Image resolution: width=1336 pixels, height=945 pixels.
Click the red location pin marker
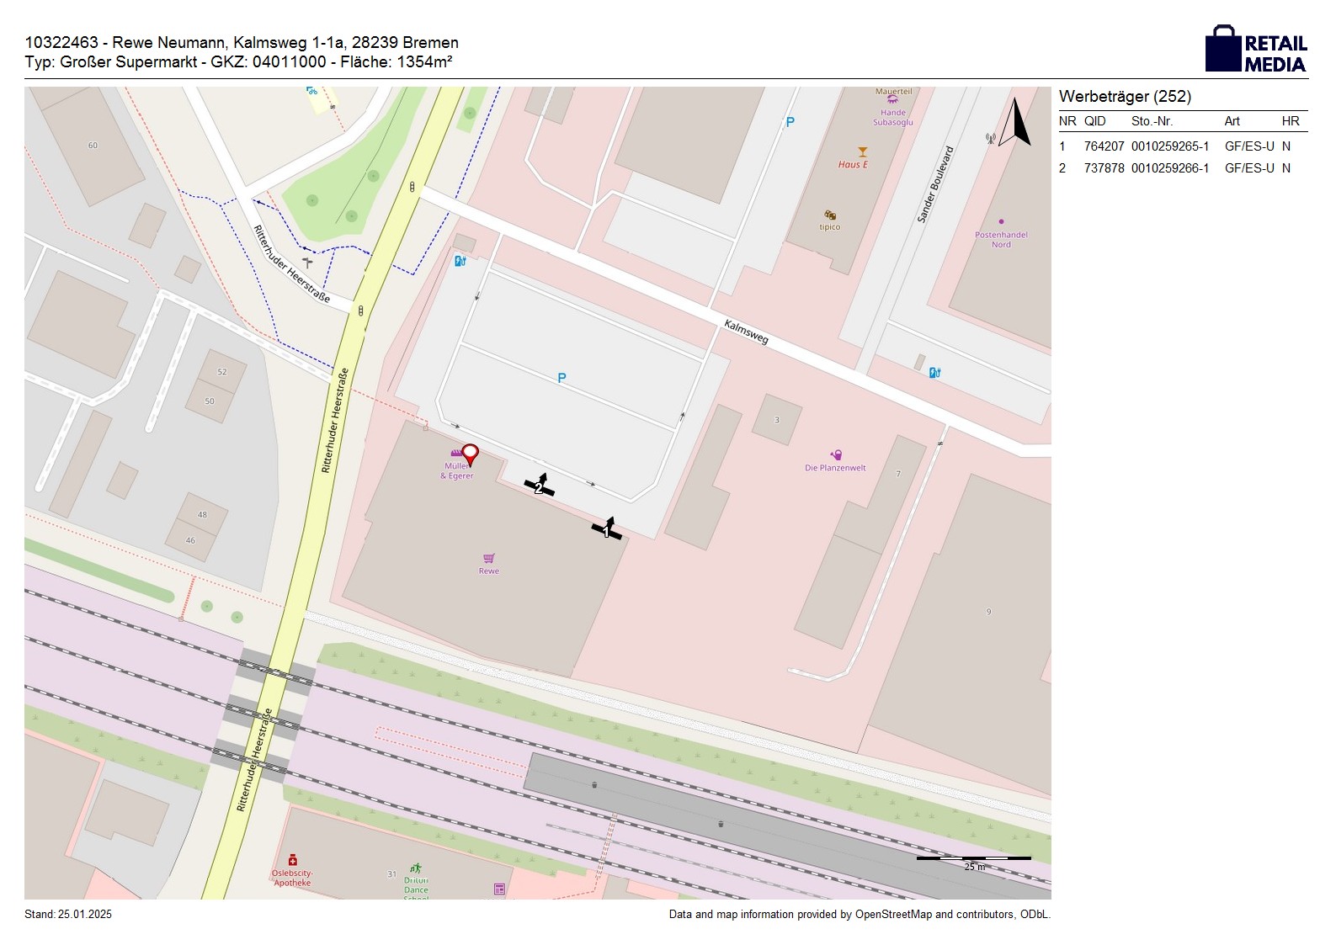pyautogui.click(x=470, y=454)
